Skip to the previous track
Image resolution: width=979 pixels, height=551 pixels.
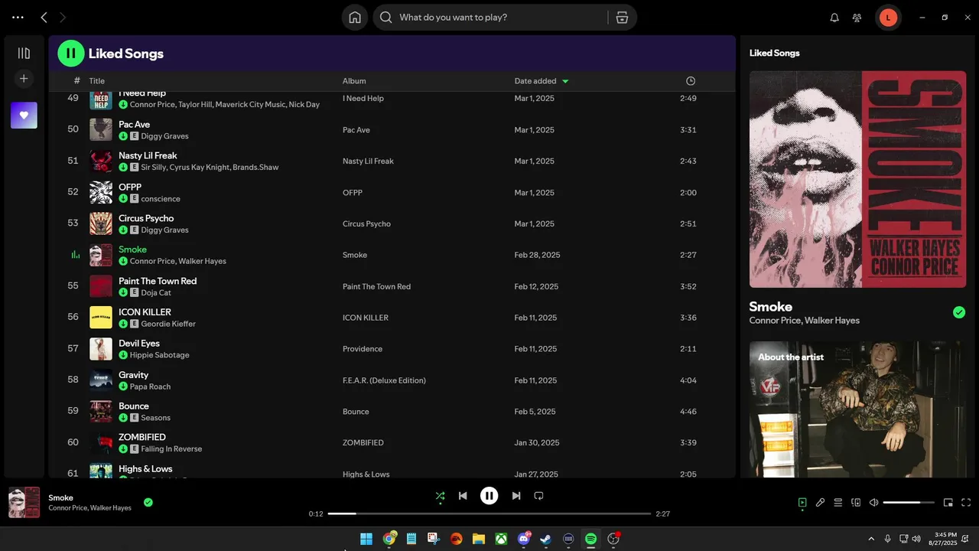[x=463, y=496]
